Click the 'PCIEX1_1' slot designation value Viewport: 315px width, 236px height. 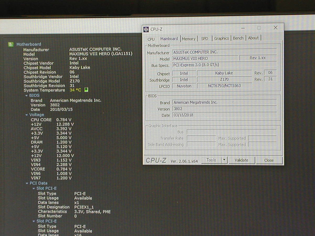pyautogui.click(x=84, y=207)
